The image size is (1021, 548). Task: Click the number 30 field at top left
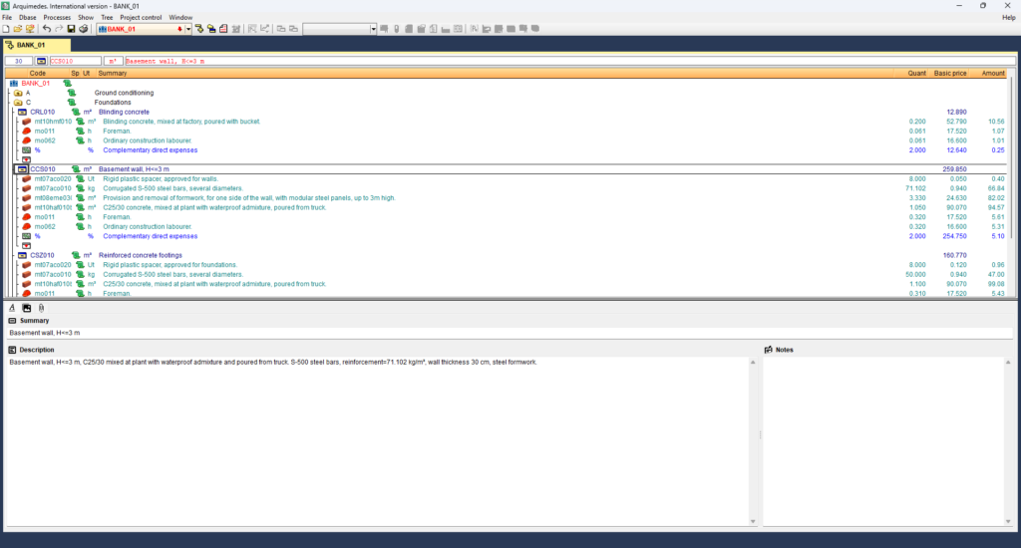(19, 61)
